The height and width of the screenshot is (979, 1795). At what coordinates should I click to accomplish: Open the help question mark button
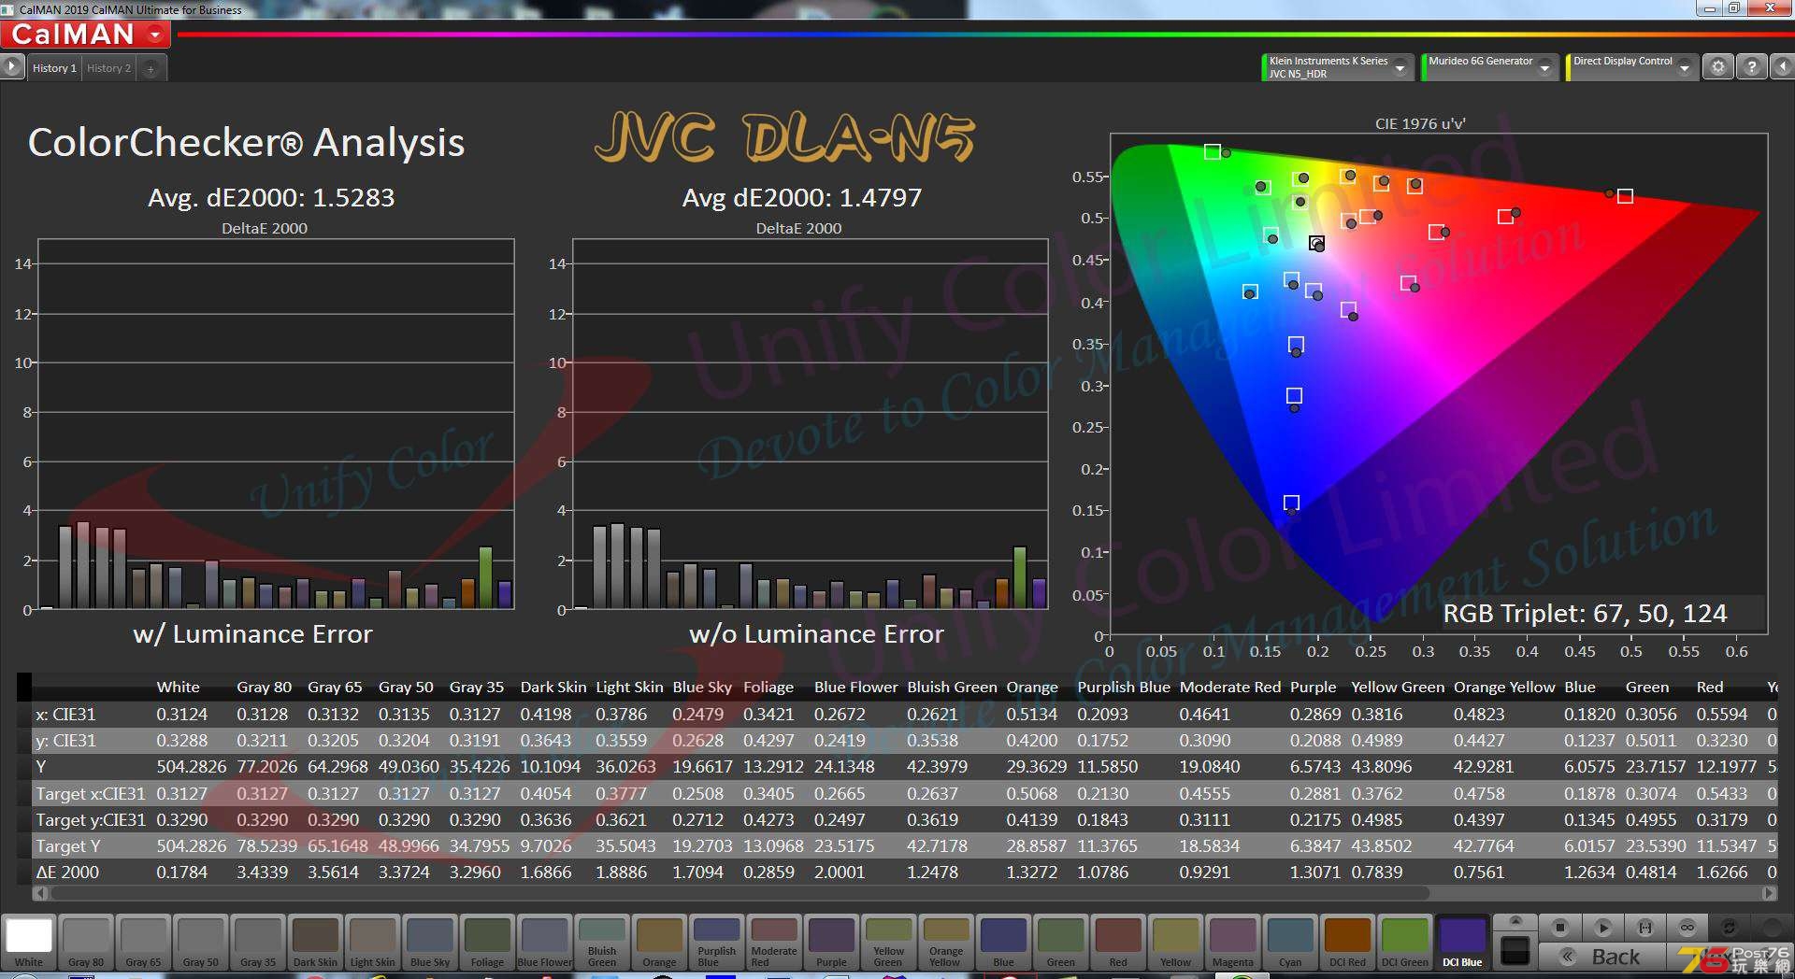coord(1752,67)
